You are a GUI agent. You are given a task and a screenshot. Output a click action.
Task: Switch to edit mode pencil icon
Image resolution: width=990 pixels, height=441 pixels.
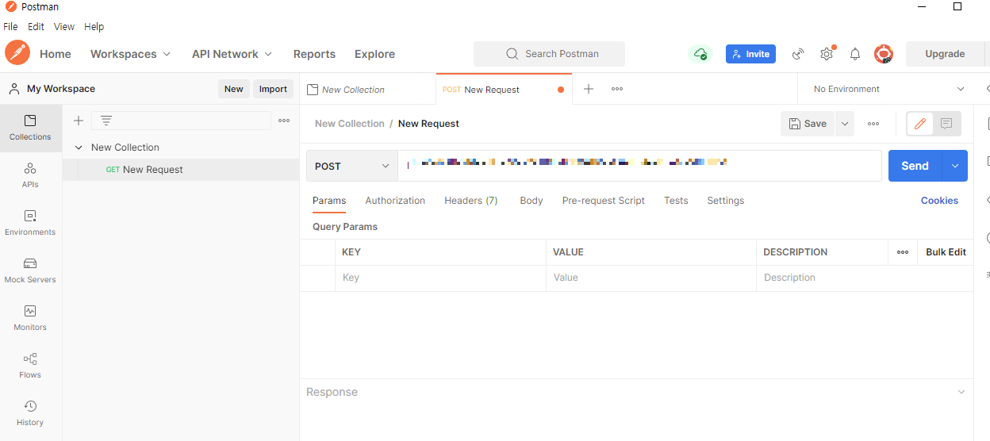click(x=920, y=124)
